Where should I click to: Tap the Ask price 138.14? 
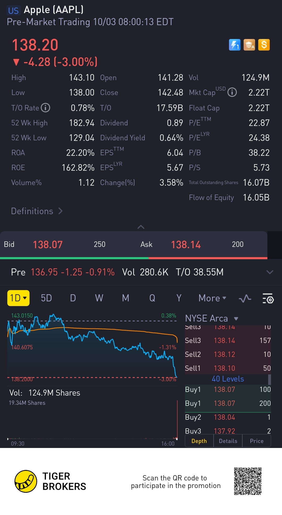coord(186,245)
